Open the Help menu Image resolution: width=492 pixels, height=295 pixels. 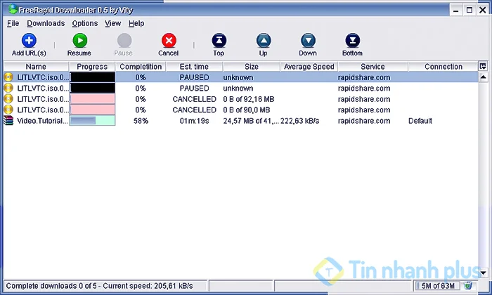click(136, 23)
